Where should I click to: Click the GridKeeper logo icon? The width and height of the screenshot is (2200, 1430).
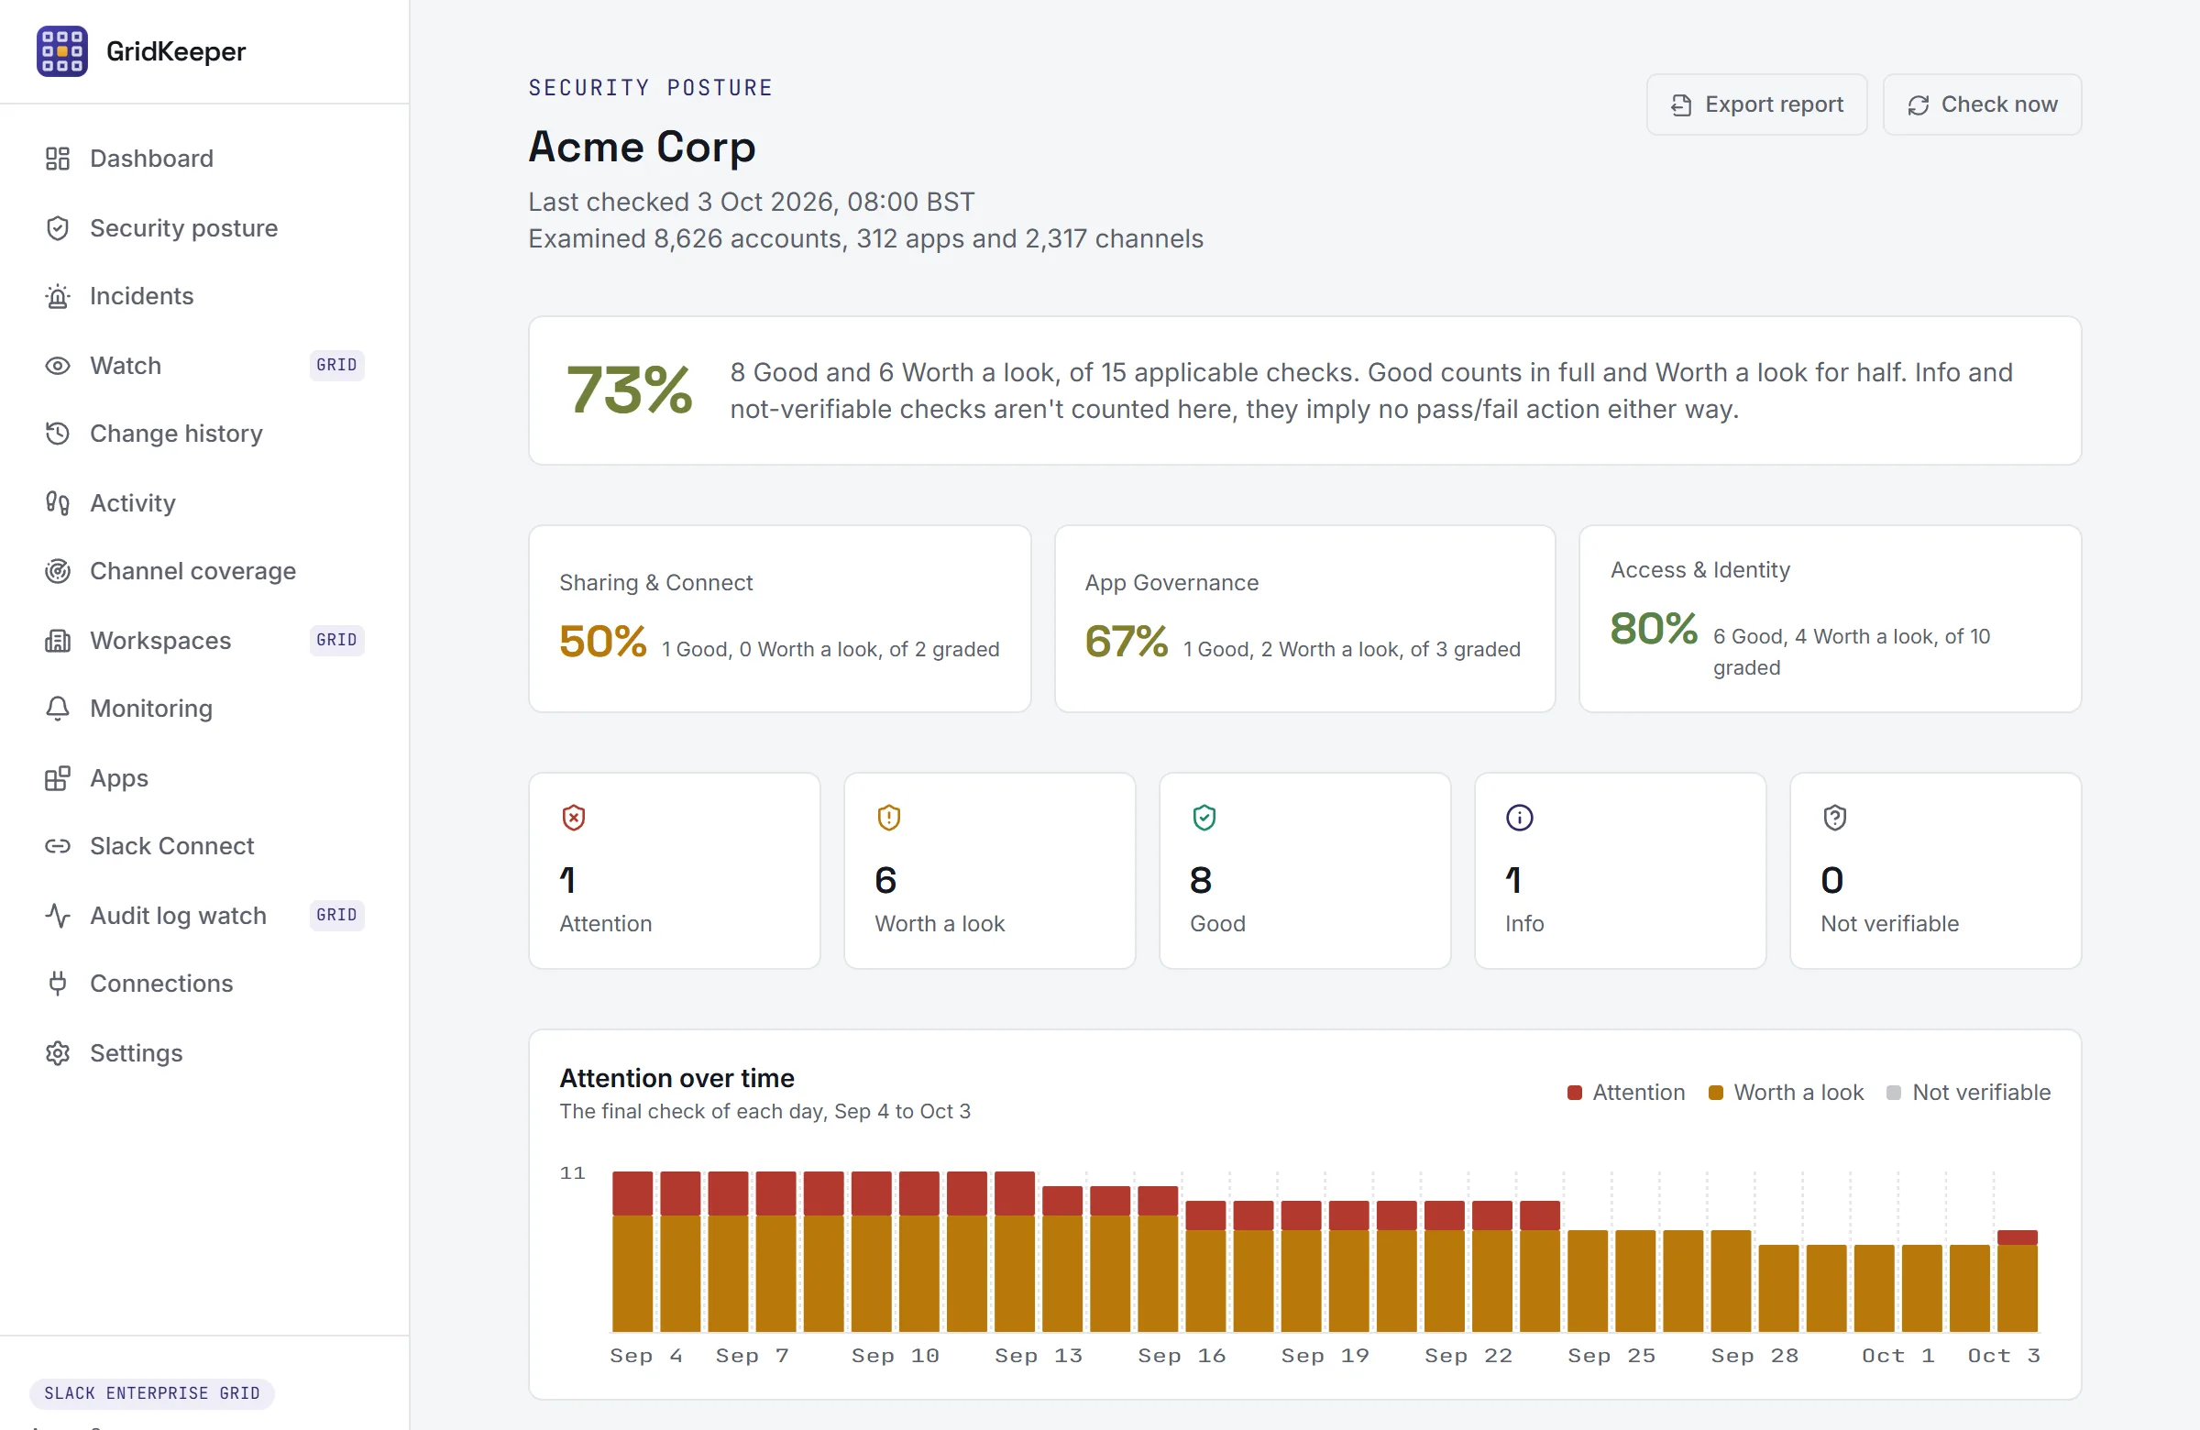pyautogui.click(x=62, y=50)
